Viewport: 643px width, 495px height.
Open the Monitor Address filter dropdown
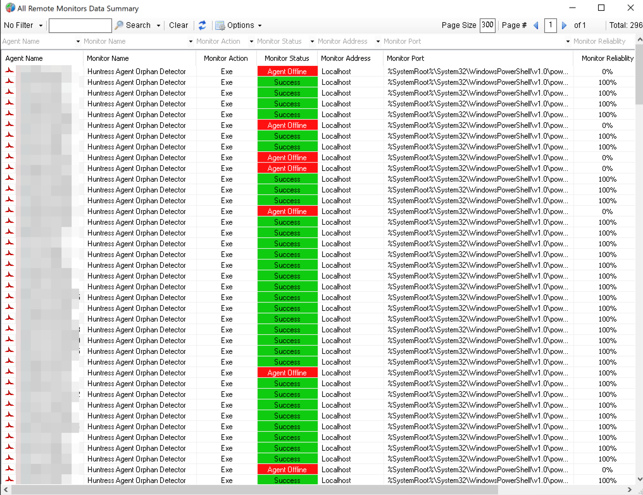coord(377,41)
